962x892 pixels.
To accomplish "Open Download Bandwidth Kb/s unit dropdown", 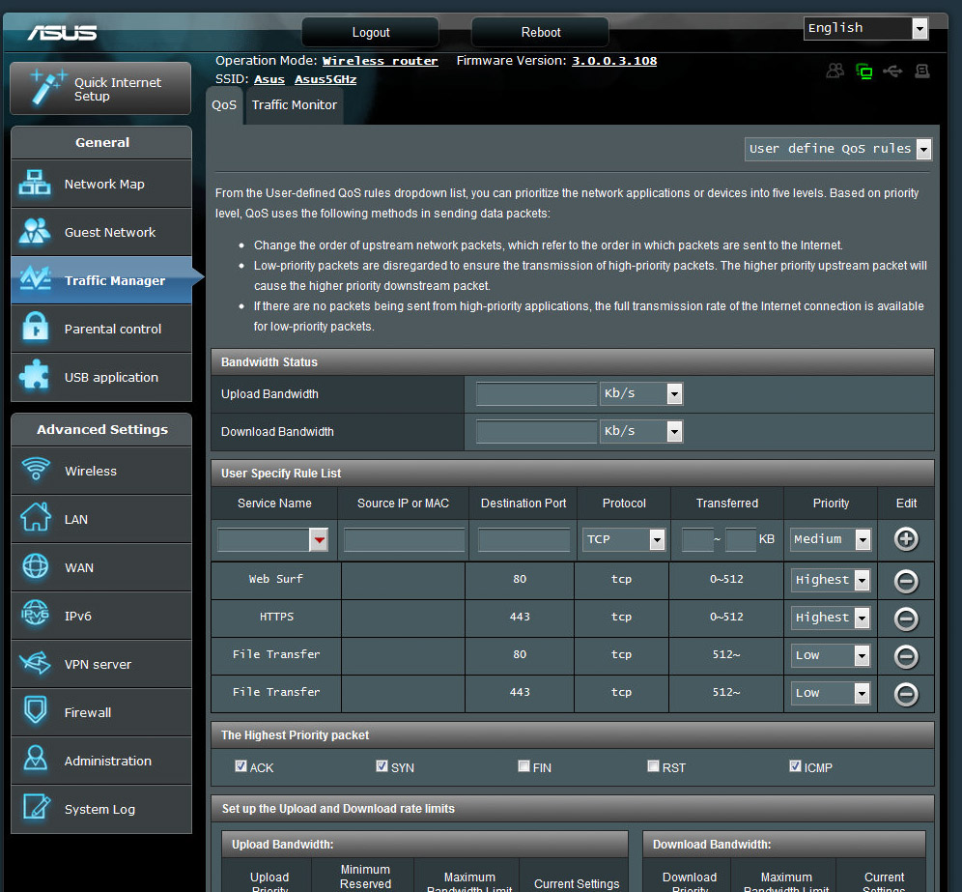I will pyautogui.click(x=641, y=432).
